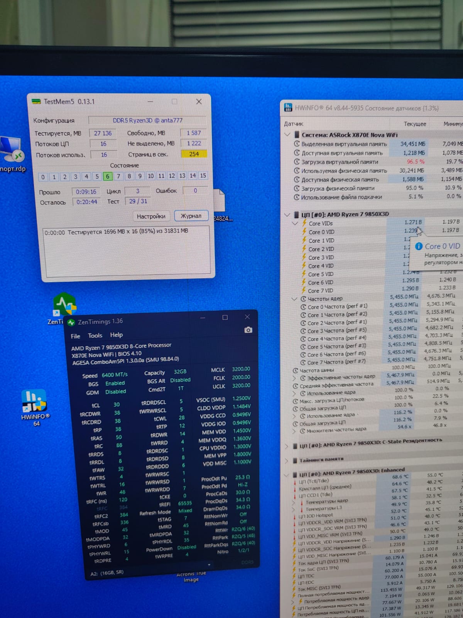The height and width of the screenshot is (618, 463).
Task: Click the Датчик column header
Action: [x=294, y=124]
